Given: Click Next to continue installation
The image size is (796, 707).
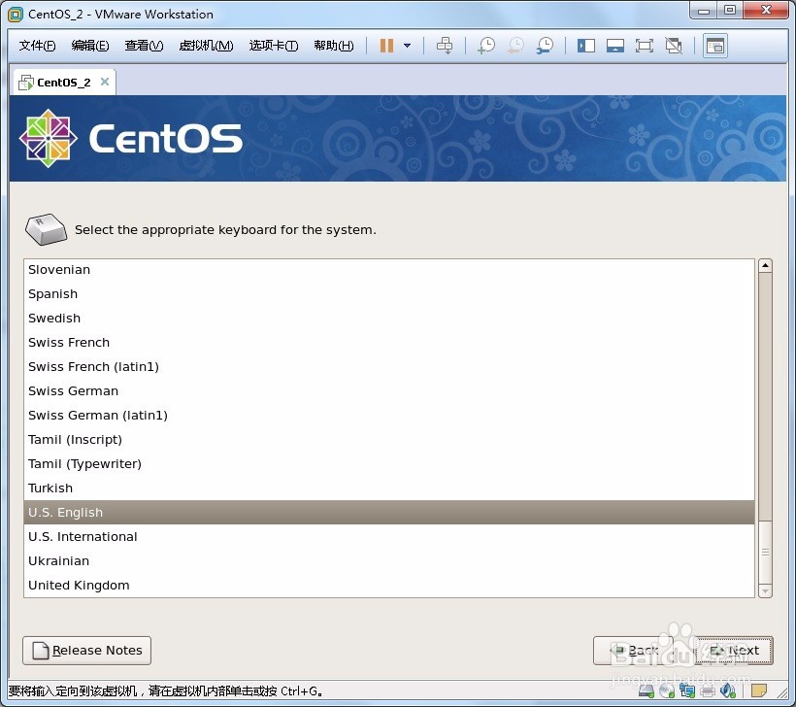Looking at the screenshot, I should point(734,651).
